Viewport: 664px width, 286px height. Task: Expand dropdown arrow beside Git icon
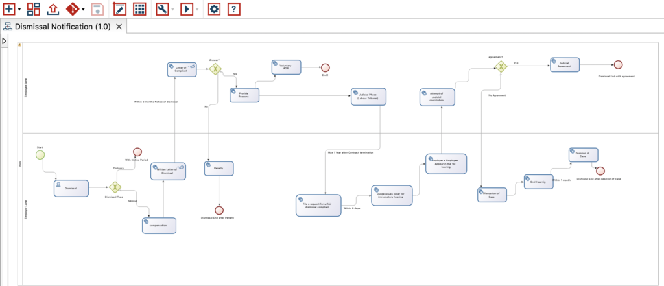click(84, 10)
